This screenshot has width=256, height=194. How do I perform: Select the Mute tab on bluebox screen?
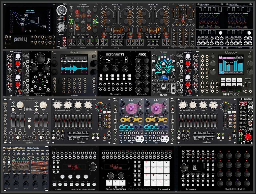(236, 72)
